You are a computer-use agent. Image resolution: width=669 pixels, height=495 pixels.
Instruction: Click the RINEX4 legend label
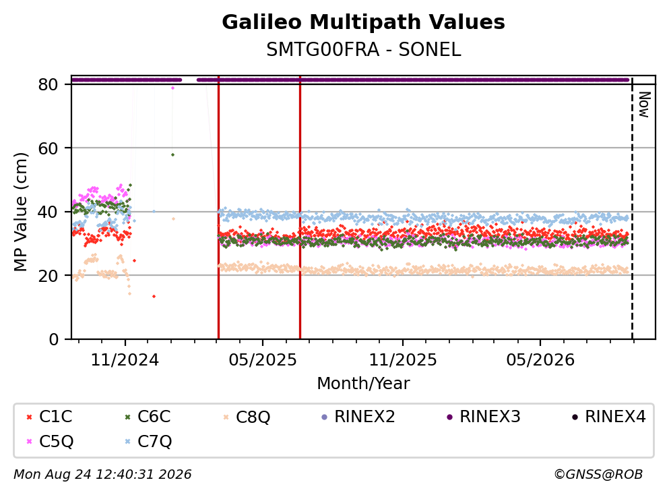coord(616,416)
